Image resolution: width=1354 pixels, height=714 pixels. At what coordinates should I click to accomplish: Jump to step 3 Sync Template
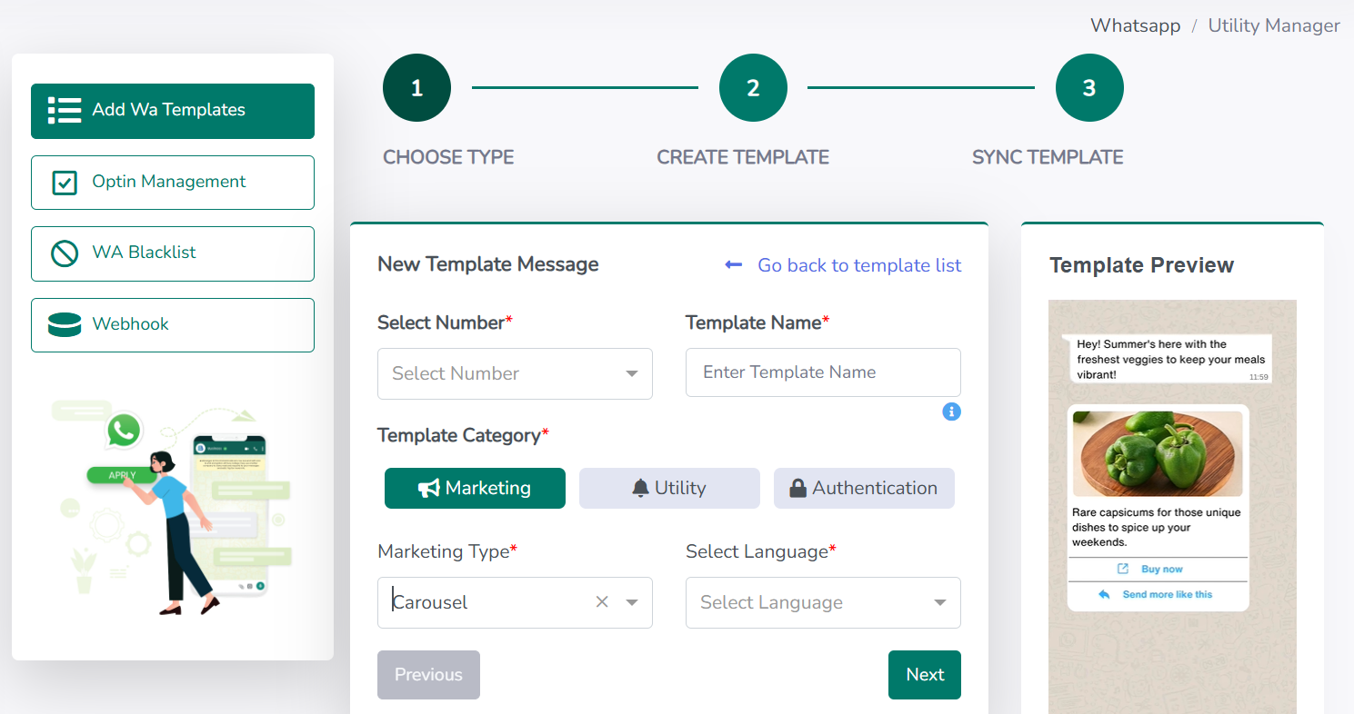pyautogui.click(x=1089, y=88)
